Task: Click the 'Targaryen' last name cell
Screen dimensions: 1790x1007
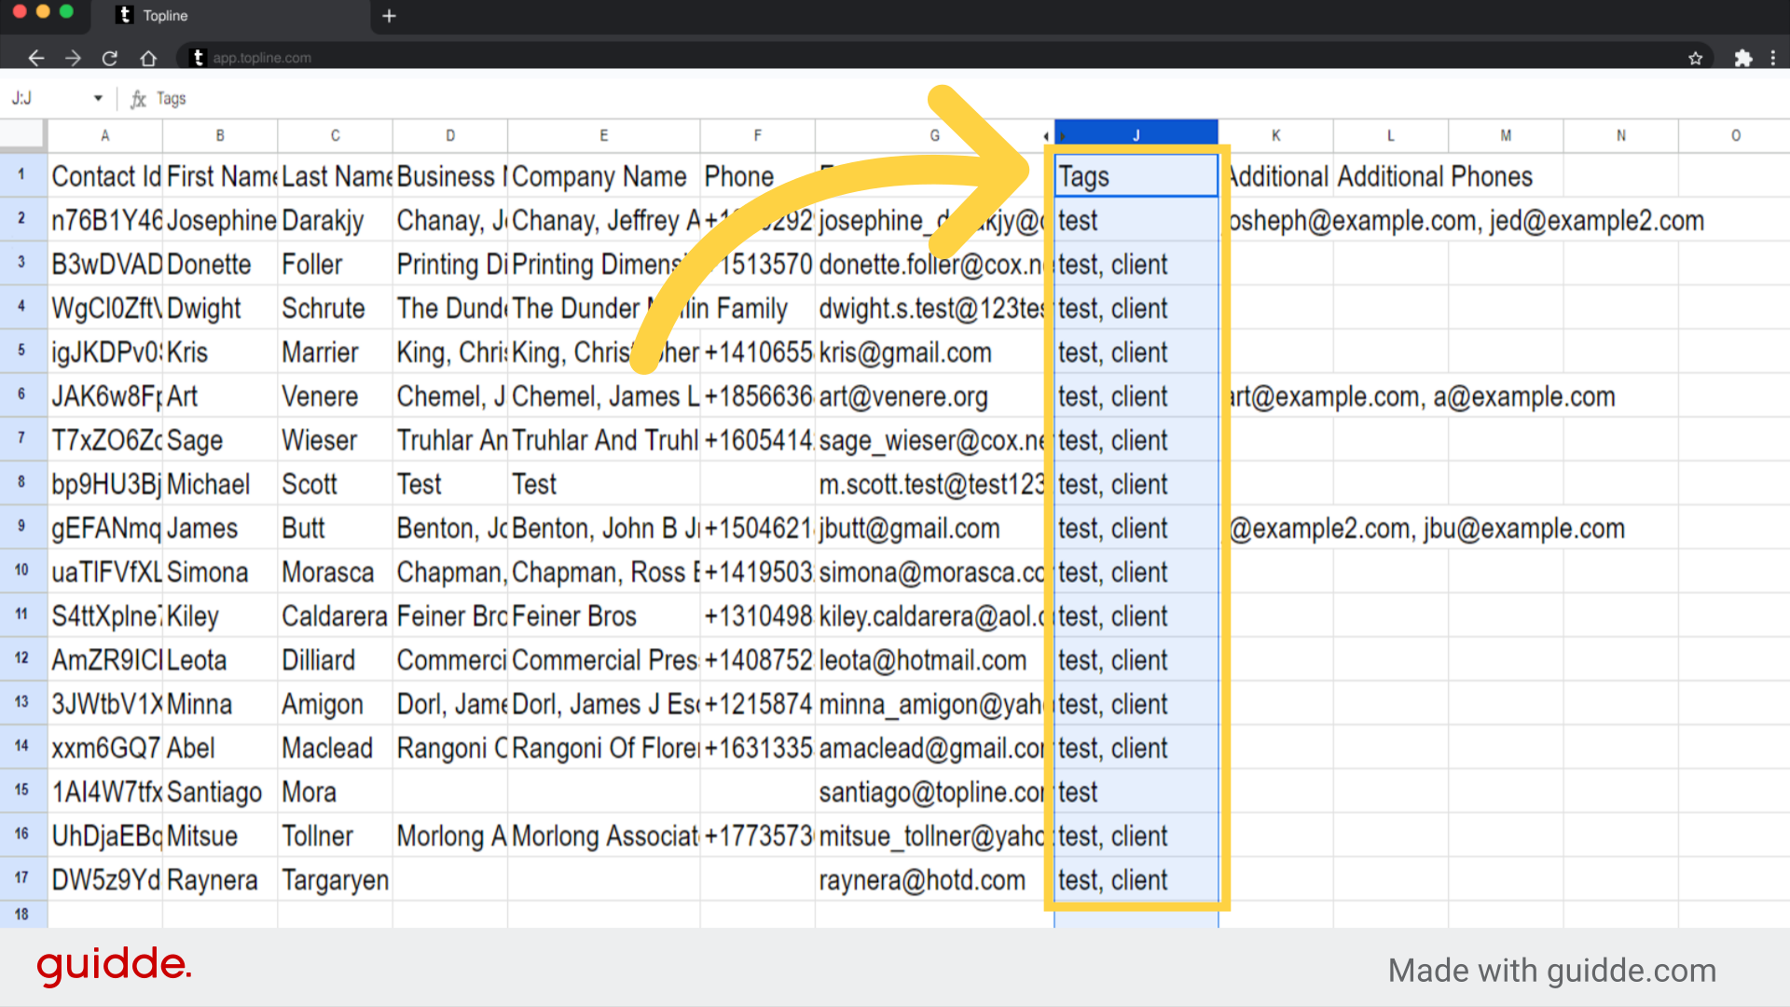Action: pyautogui.click(x=335, y=879)
